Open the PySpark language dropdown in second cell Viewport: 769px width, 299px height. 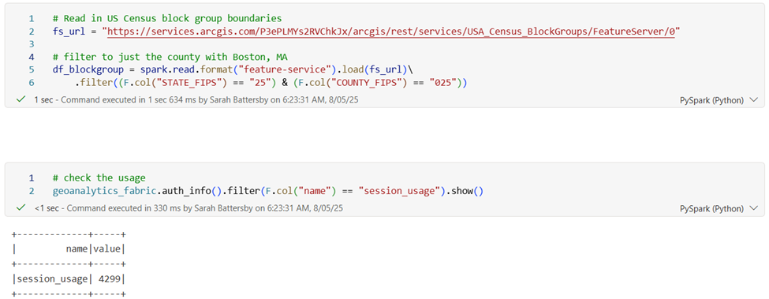(x=719, y=208)
